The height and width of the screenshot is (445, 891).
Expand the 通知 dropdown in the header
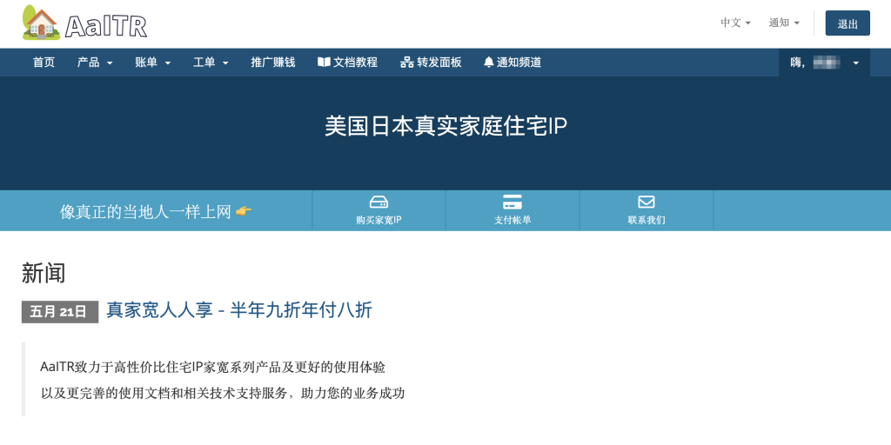[783, 23]
